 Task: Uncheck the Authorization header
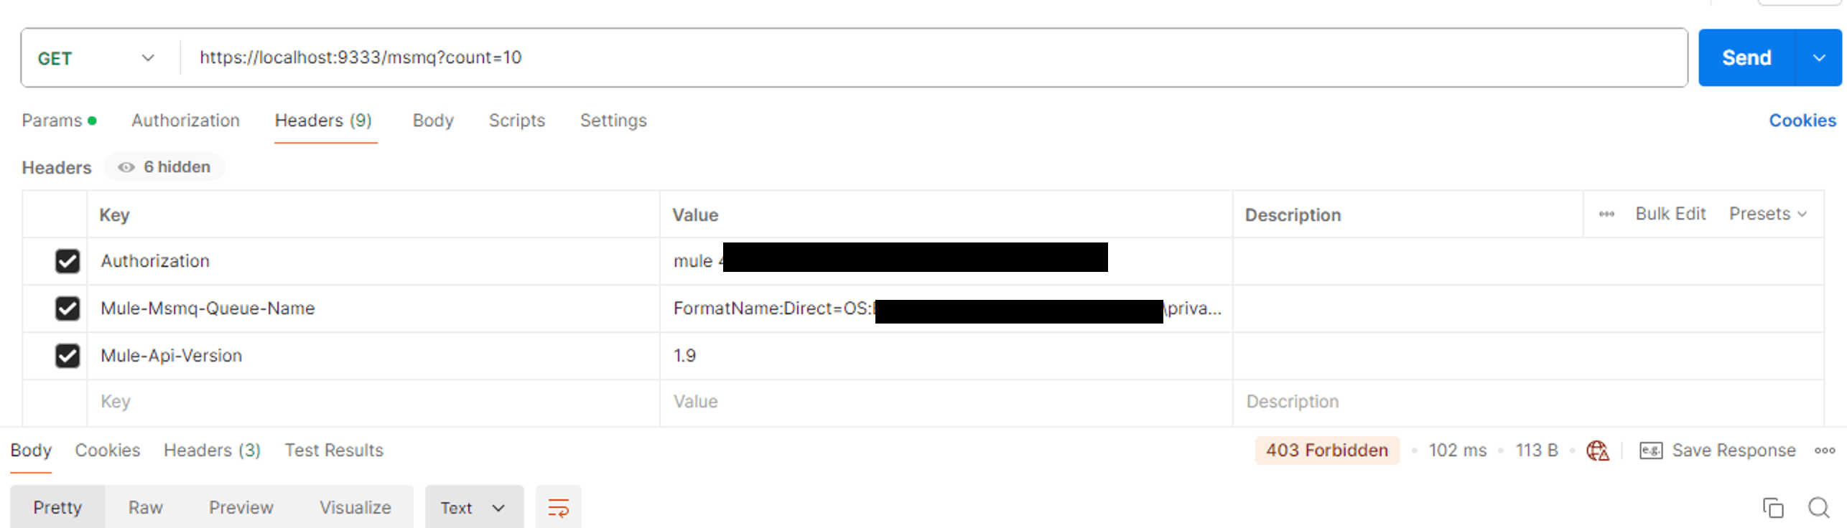click(67, 261)
